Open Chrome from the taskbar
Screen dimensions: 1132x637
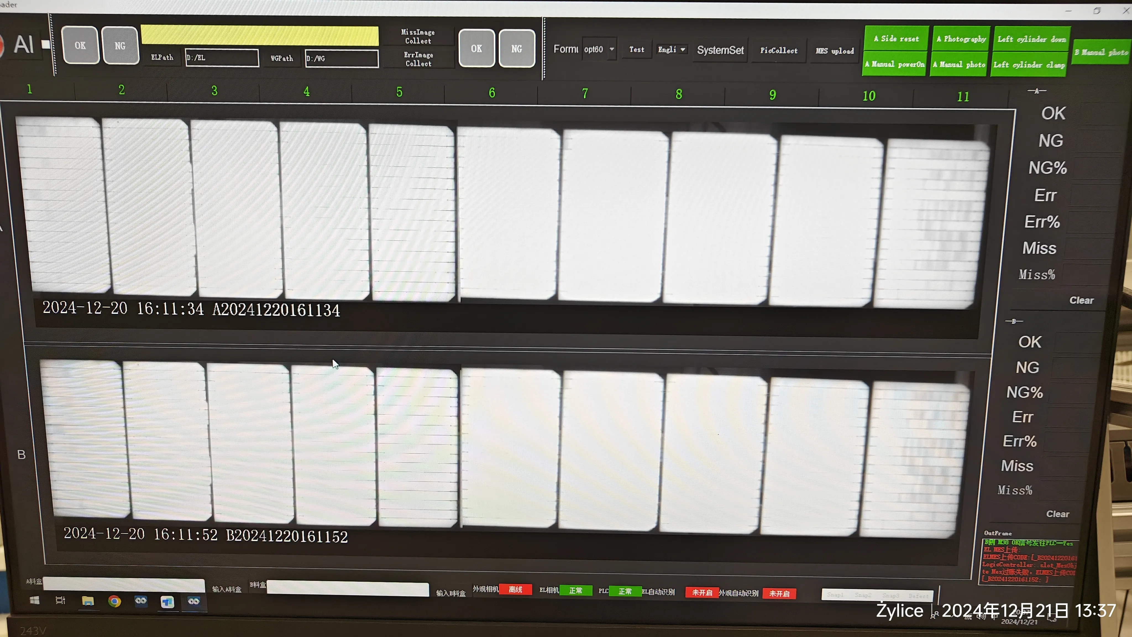pos(115,601)
